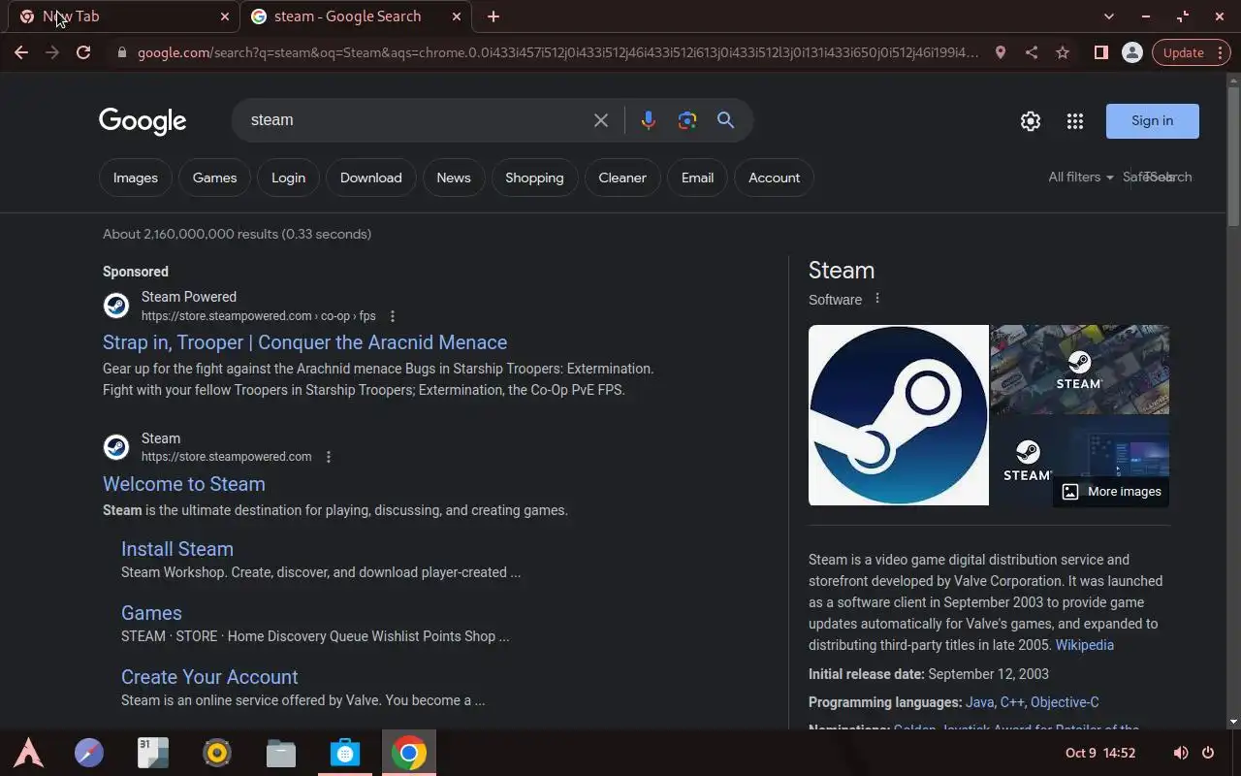Viewport: 1241px width, 776px height.
Task: Click the Objective-C link
Action: tap(1065, 702)
